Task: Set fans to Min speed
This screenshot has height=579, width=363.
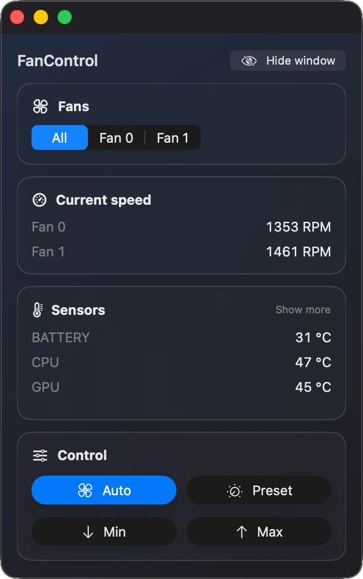Action: [x=104, y=531]
